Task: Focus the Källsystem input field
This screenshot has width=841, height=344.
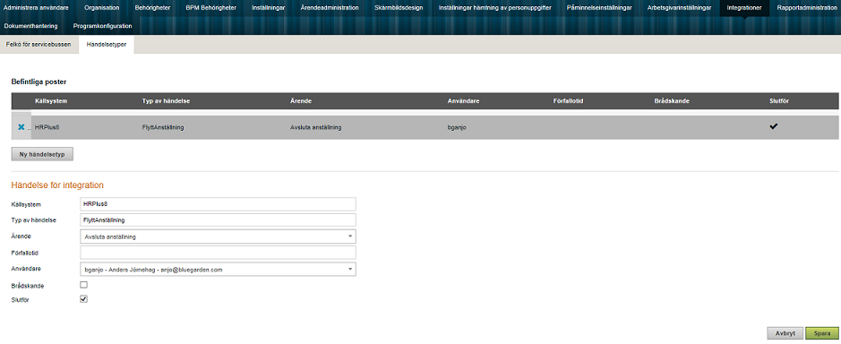Action: 218,204
